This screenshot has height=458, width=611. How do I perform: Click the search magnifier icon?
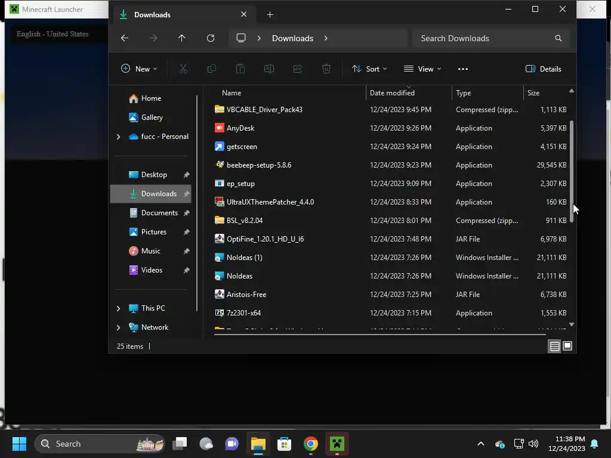click(x=558, y=38)
